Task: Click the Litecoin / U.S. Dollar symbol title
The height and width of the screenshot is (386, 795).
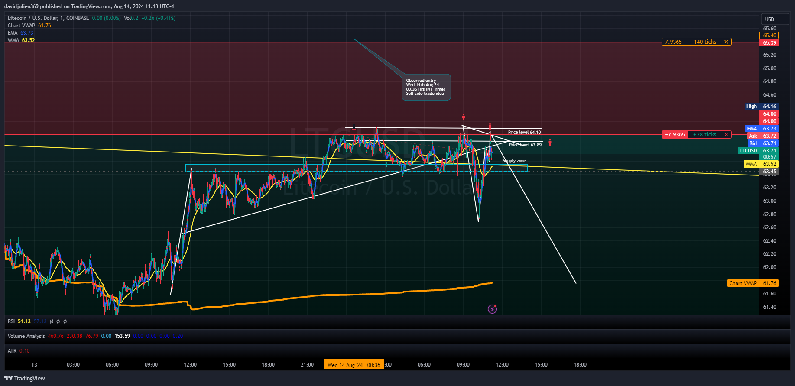Action: click(x=48, y=18)
